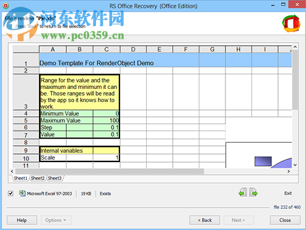This screenshot has height=230, width=306.
Task: Select row 5 header
Action: 26,121
